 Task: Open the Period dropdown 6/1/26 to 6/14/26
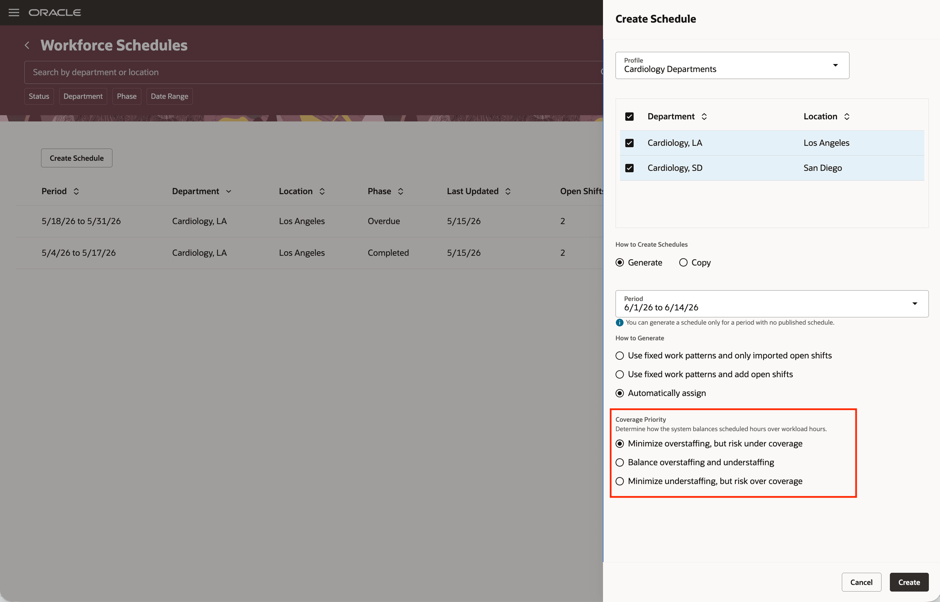772,304
